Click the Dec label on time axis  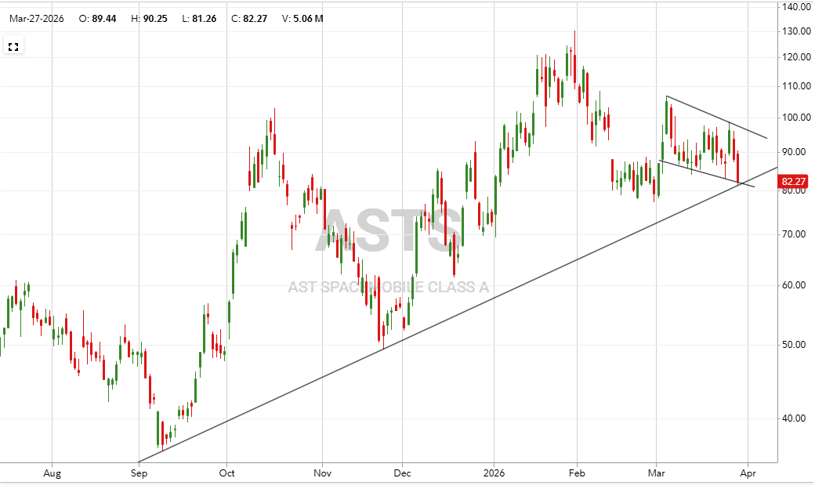coord(402,473)
